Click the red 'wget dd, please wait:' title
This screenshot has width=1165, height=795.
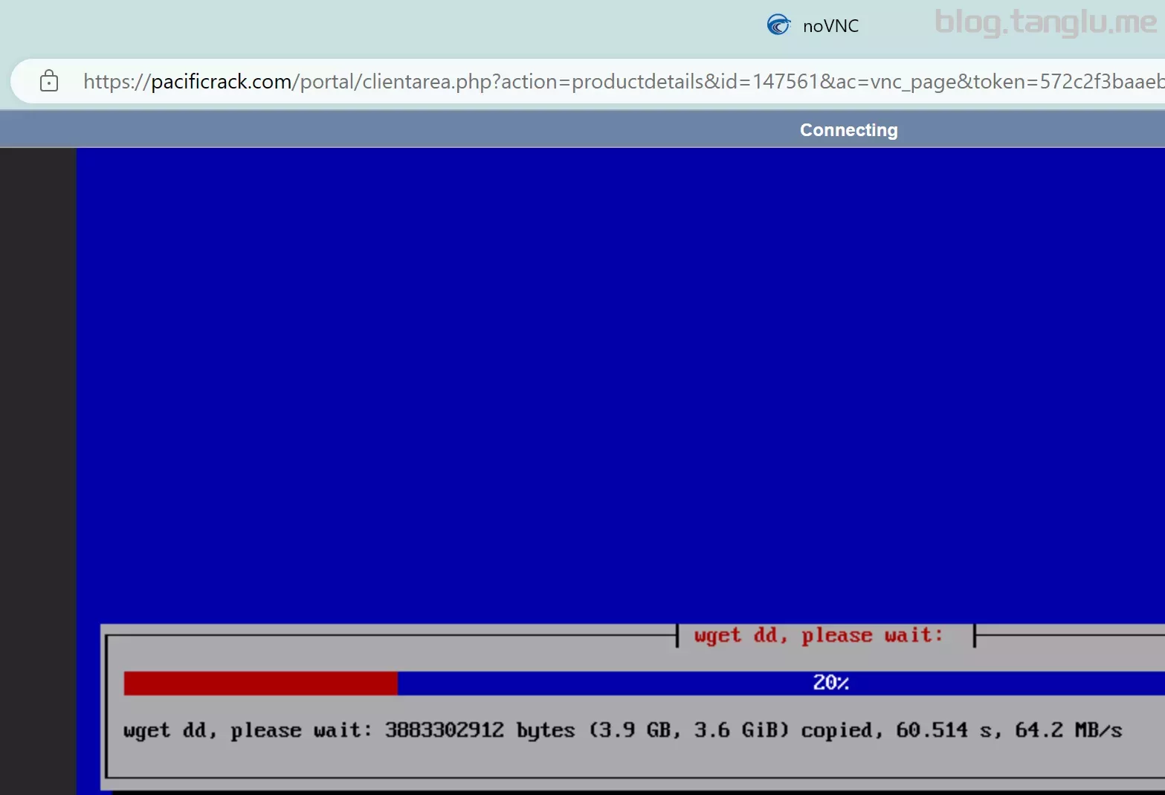point(819,636)
